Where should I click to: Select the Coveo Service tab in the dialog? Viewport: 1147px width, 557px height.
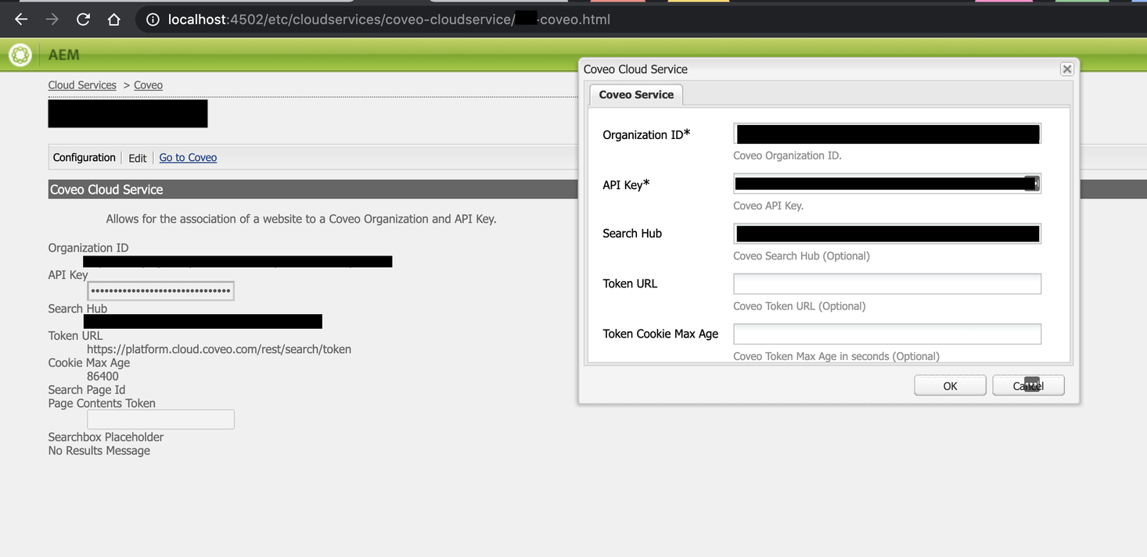point(635,94)
